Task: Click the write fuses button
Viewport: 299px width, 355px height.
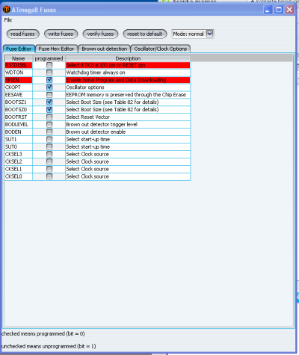Action: tap(61, 34)
